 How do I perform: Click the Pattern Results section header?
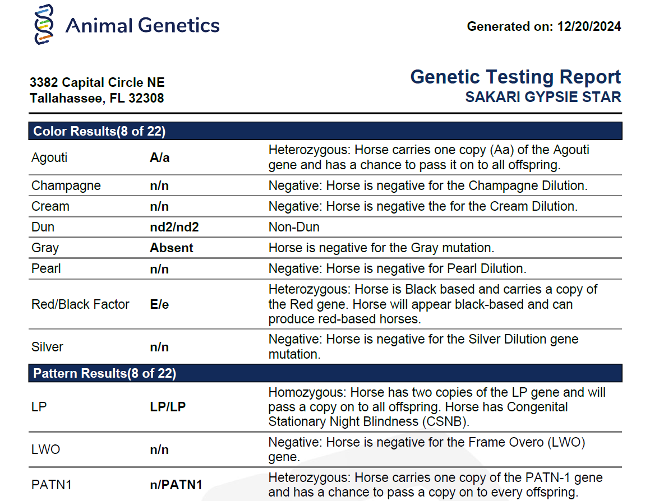pos(105,373)
